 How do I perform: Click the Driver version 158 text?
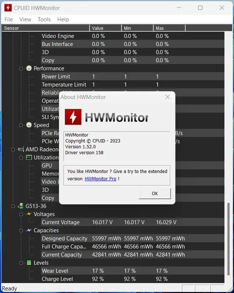[84, 152]
